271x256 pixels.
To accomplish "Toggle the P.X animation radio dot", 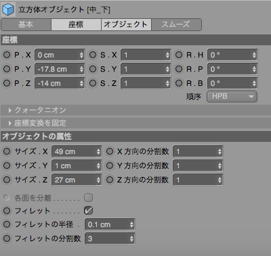I will click(x=7, y=55).
